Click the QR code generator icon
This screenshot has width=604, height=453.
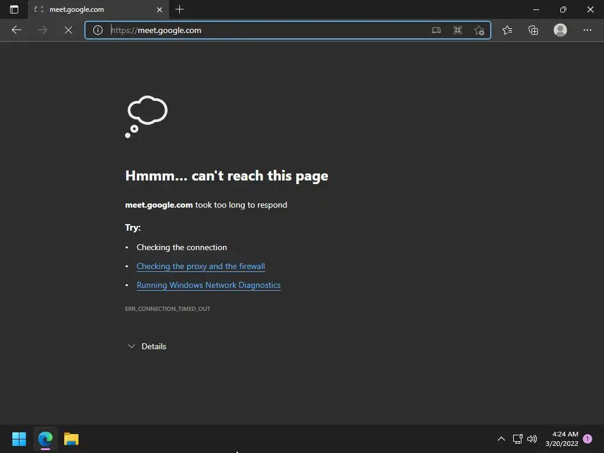(x=458, y=30)
